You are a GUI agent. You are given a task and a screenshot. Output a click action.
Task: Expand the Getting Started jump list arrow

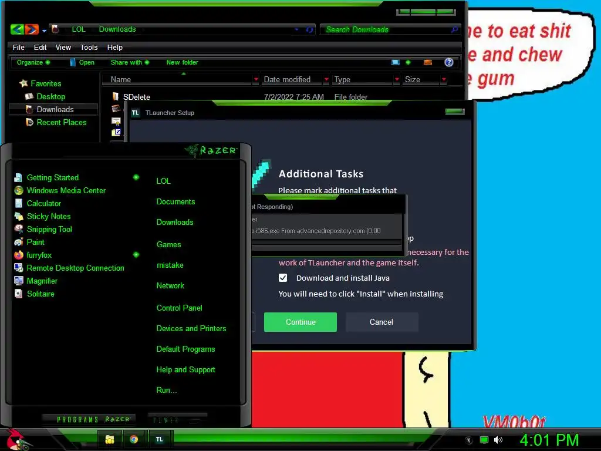click(136, 177)
